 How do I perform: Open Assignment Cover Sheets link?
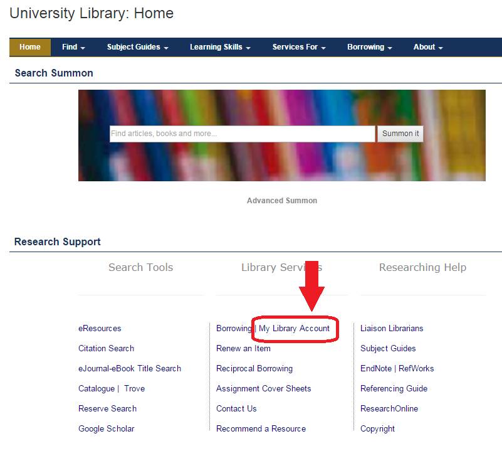click(264, 389)
